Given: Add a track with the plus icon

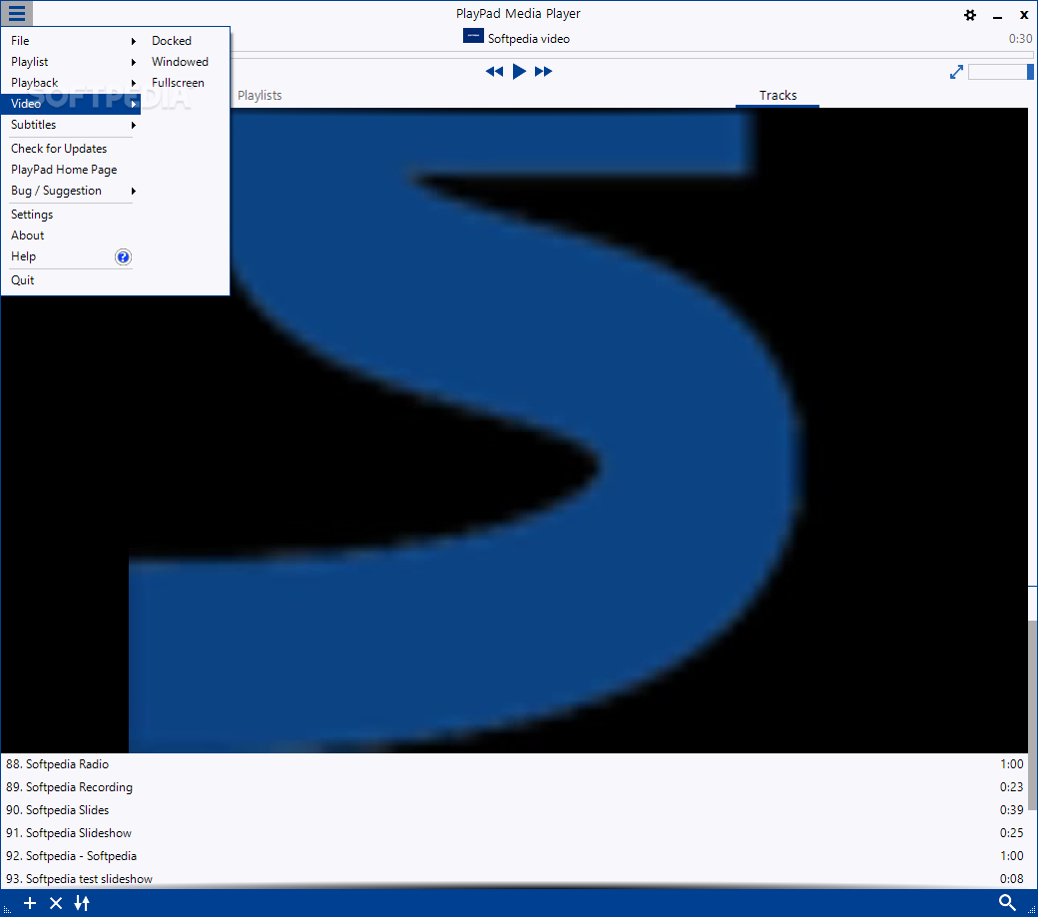Looking at the screenshot, I should (x=30, y=903).
